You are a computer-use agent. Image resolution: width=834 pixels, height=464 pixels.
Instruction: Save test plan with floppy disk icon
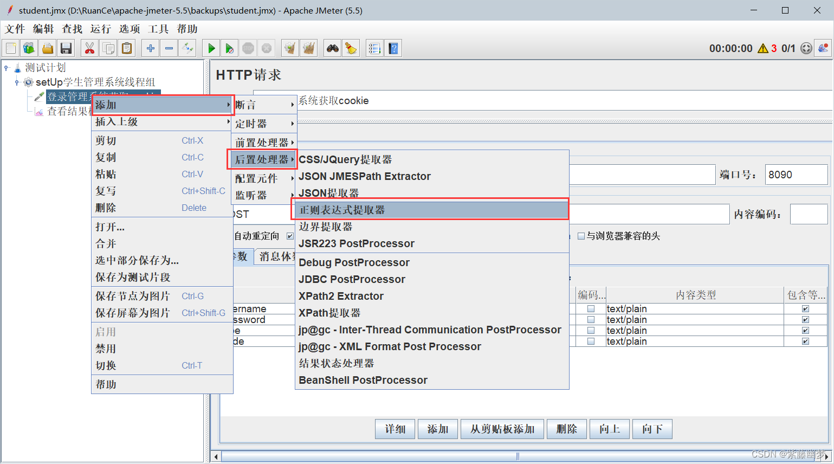coord(66,48)
